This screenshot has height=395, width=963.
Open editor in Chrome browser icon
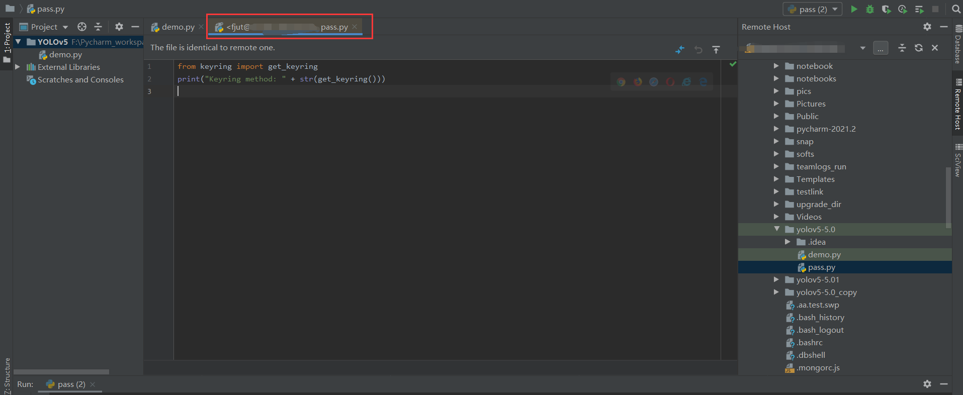tap(621, 81)
